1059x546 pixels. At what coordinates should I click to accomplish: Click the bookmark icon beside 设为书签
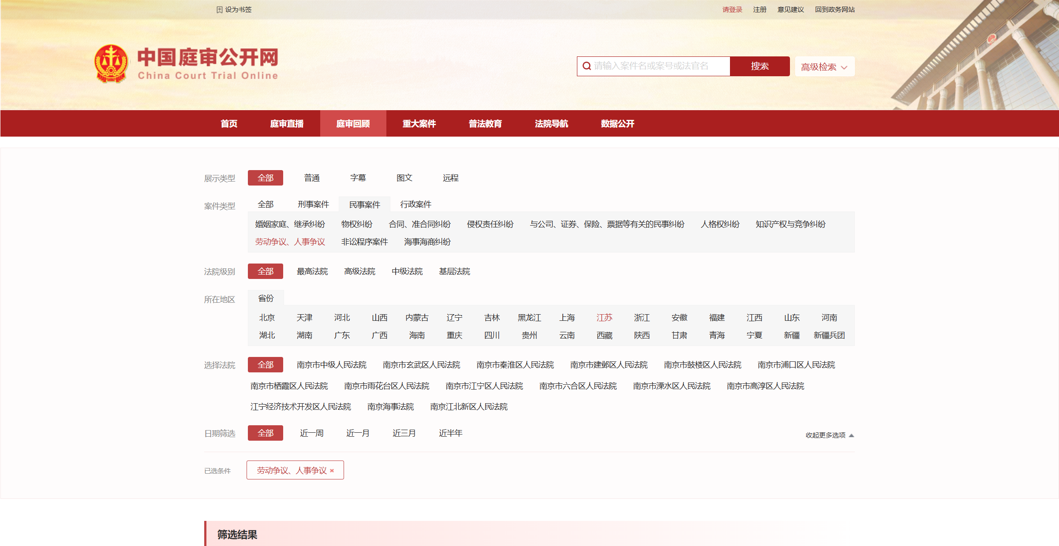click(219, 10)
